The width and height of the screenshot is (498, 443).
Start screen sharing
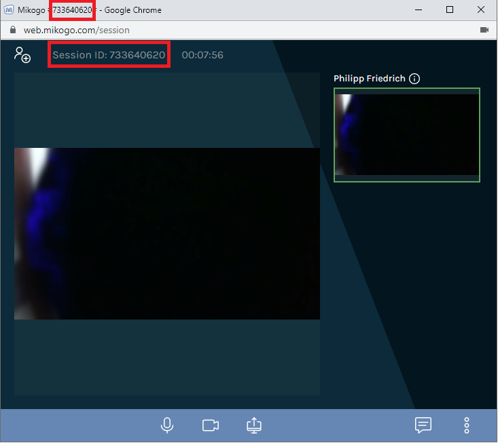tap(253, 425)
